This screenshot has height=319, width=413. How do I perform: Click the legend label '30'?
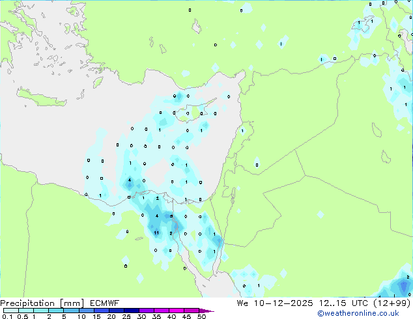(141, 316)
